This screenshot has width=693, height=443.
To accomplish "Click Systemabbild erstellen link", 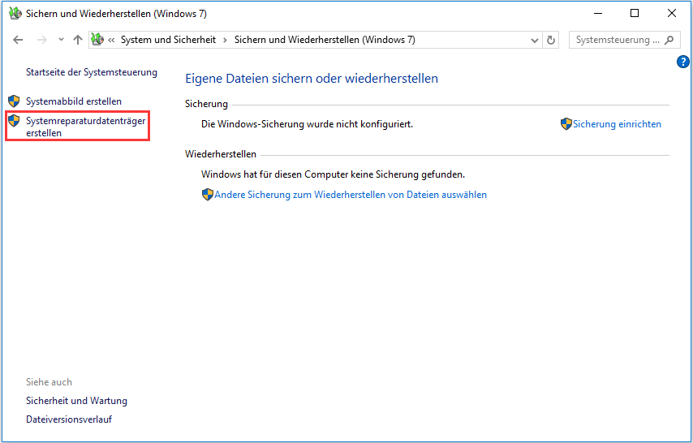I will coord(74,101).
